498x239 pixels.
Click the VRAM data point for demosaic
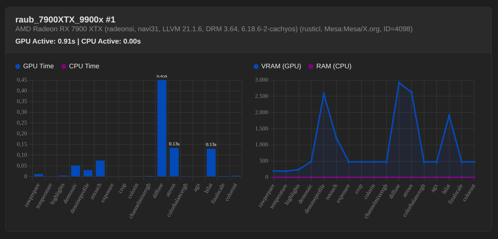click(311, 161)
